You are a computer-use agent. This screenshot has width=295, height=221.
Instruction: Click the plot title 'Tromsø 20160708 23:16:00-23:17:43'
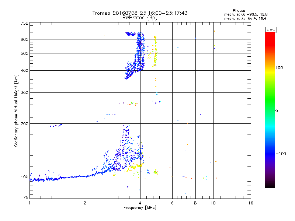tap(140, 13)
